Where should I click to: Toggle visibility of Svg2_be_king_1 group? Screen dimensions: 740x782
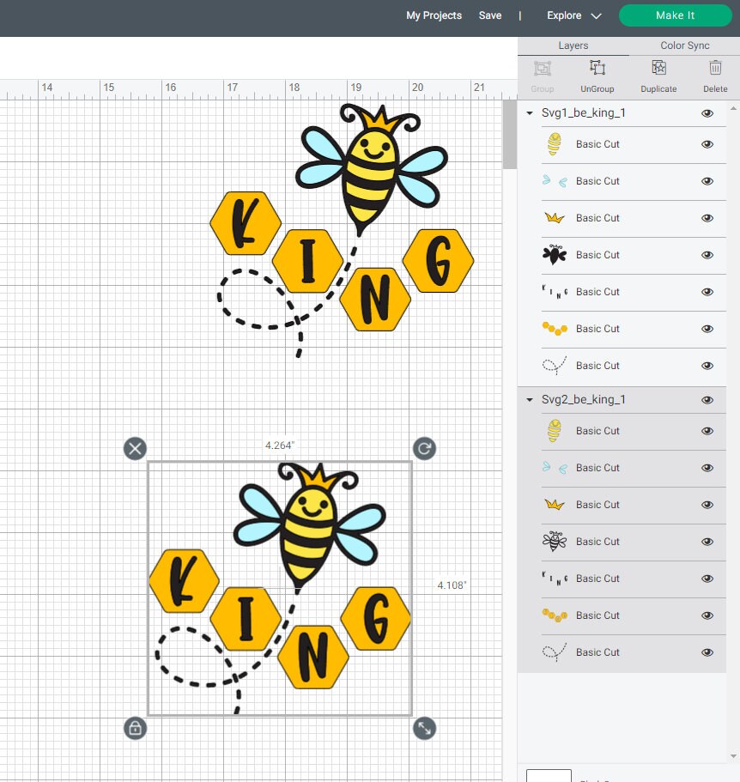[x=707, y=399]
